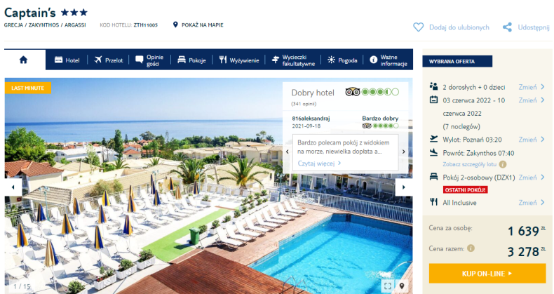Show next hotel photo with right arrow
Image resolution: width=554 pixels, height=294 pixels.
pos(403,187)
